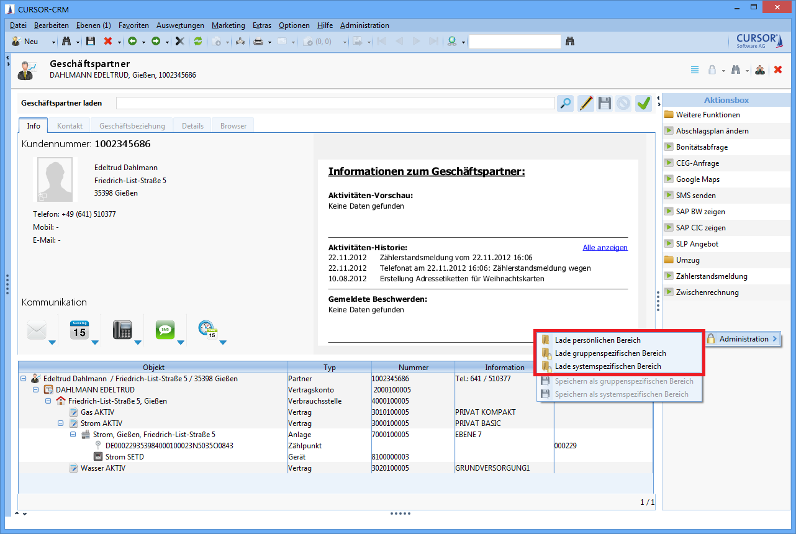
Task: Switch to the Geschäftsbeziehung tab
Action: point(132,125)
